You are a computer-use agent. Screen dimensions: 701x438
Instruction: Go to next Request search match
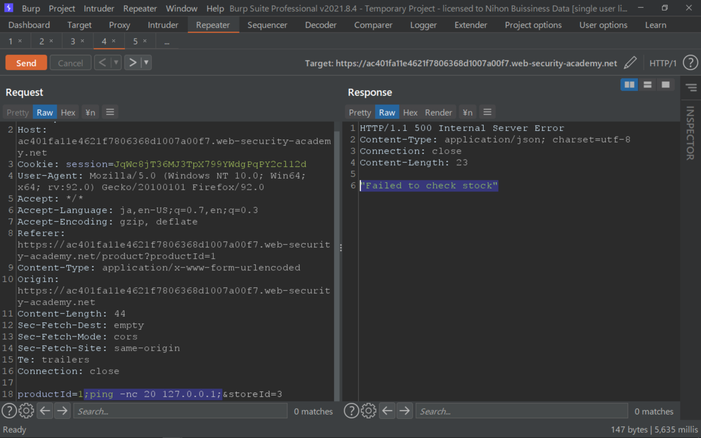coord(63,411)
